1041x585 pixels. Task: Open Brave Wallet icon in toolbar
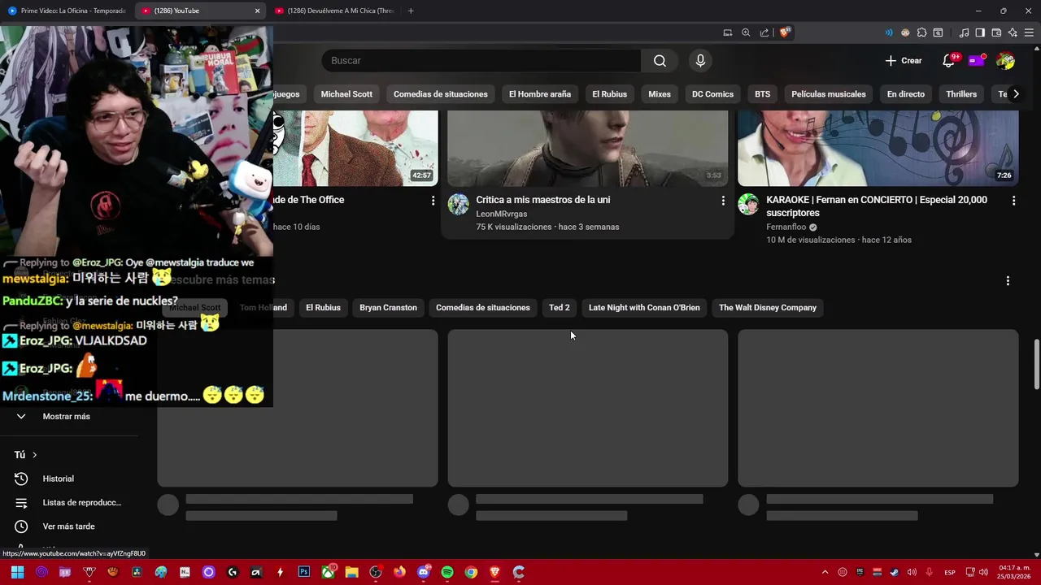click(996, 32)
